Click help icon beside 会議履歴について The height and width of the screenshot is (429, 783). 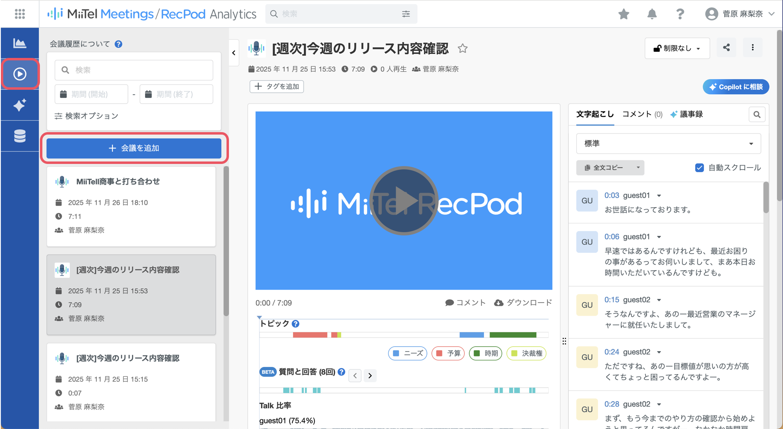119,44
